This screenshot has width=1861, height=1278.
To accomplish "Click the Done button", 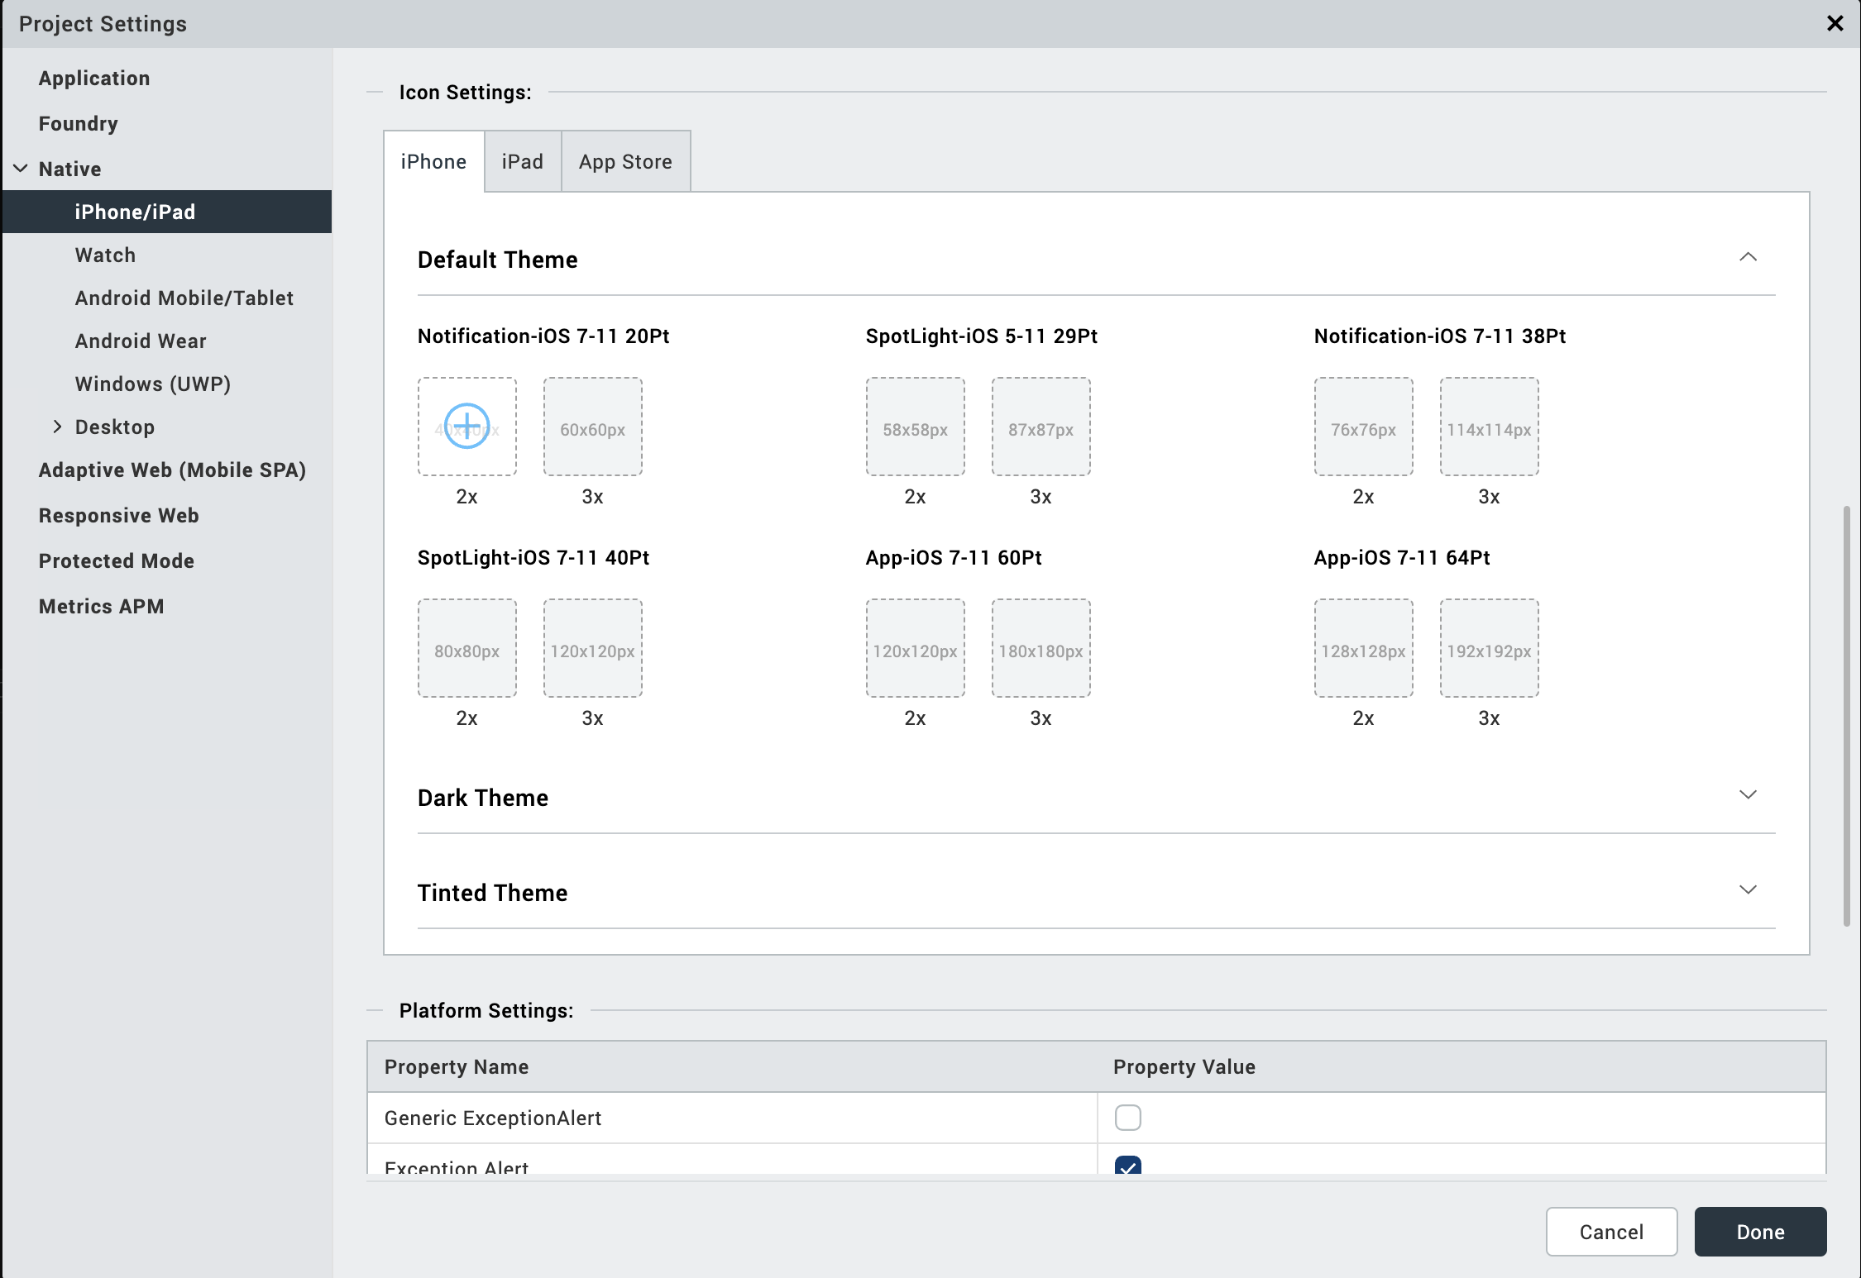I will tap(1759, 1232).
